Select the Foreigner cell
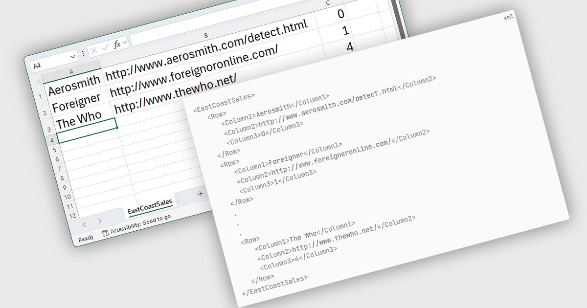The height and width of the screenshot is (308, 587). click(77, 102)
